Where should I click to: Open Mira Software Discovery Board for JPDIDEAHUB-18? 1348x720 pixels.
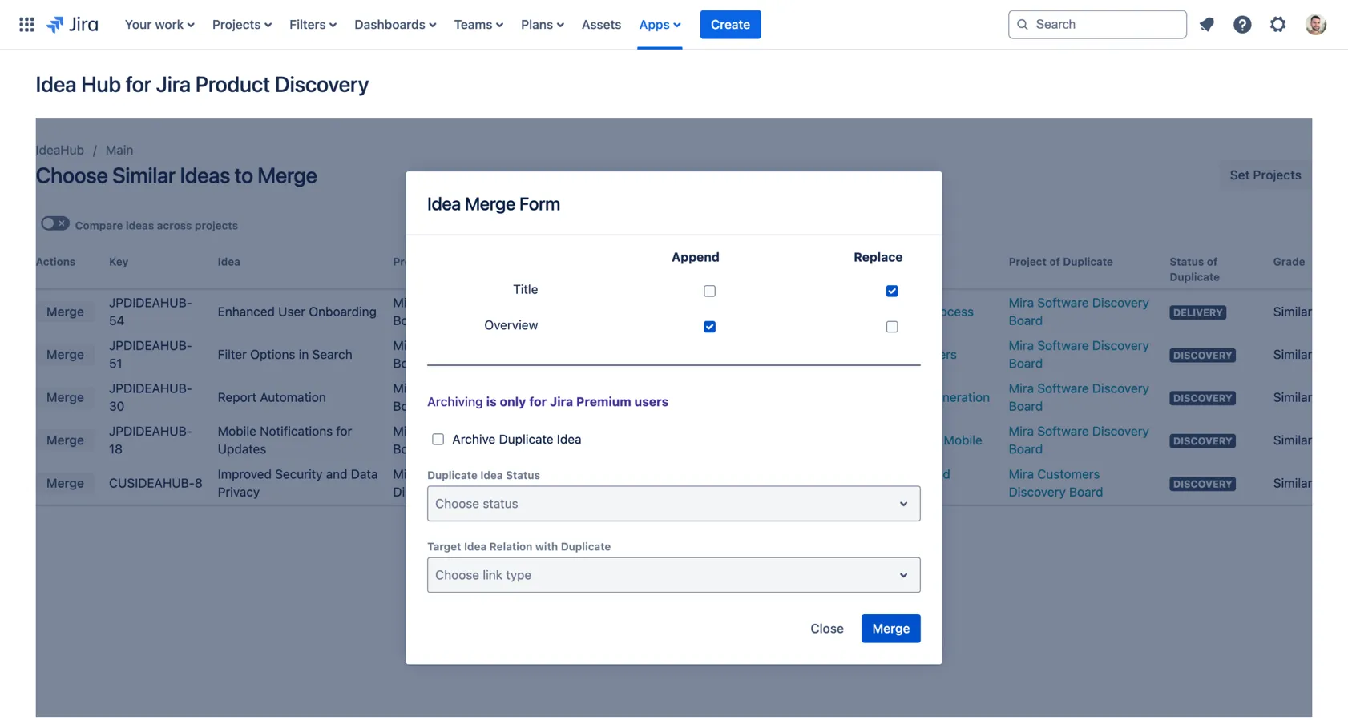point(1078,440)
